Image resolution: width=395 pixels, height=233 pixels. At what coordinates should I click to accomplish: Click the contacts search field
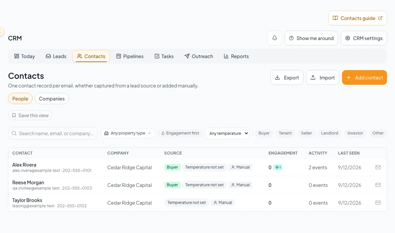point(53,133)
